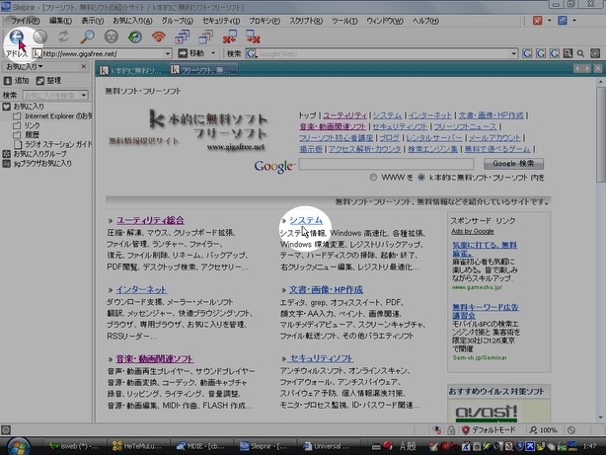Viewport: 606px width, 455px height.
Task: Open the Google search engine selector dropdown
Action: [252, 53]
